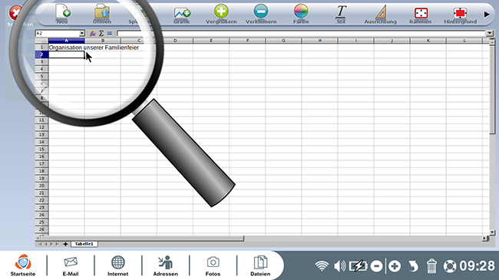Toggle the speaker volume icon
This screenshot has width=499, height=280.
click(x=339, y=265)
